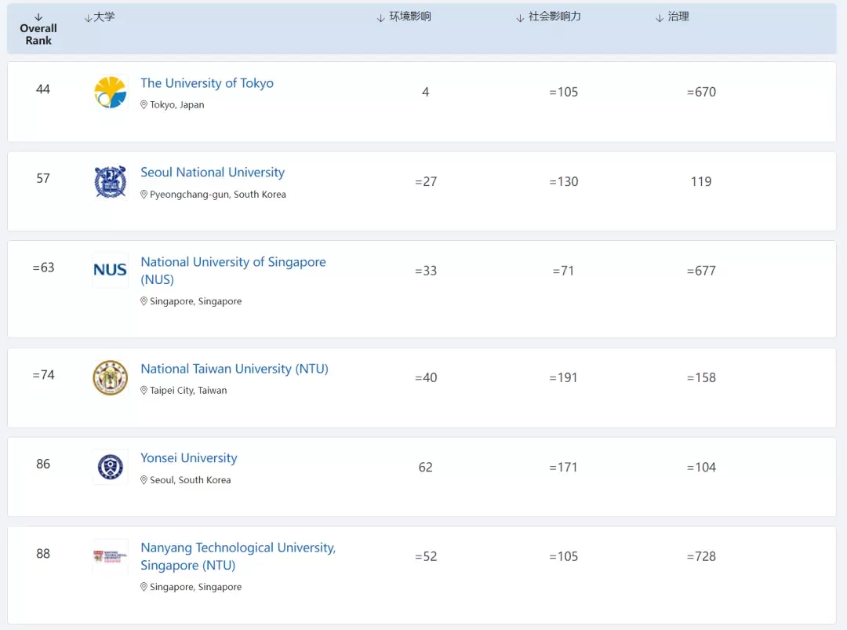
Task: Click Nanyang environmental value =52
Action: pyautogui.click(x=426, y=556)
